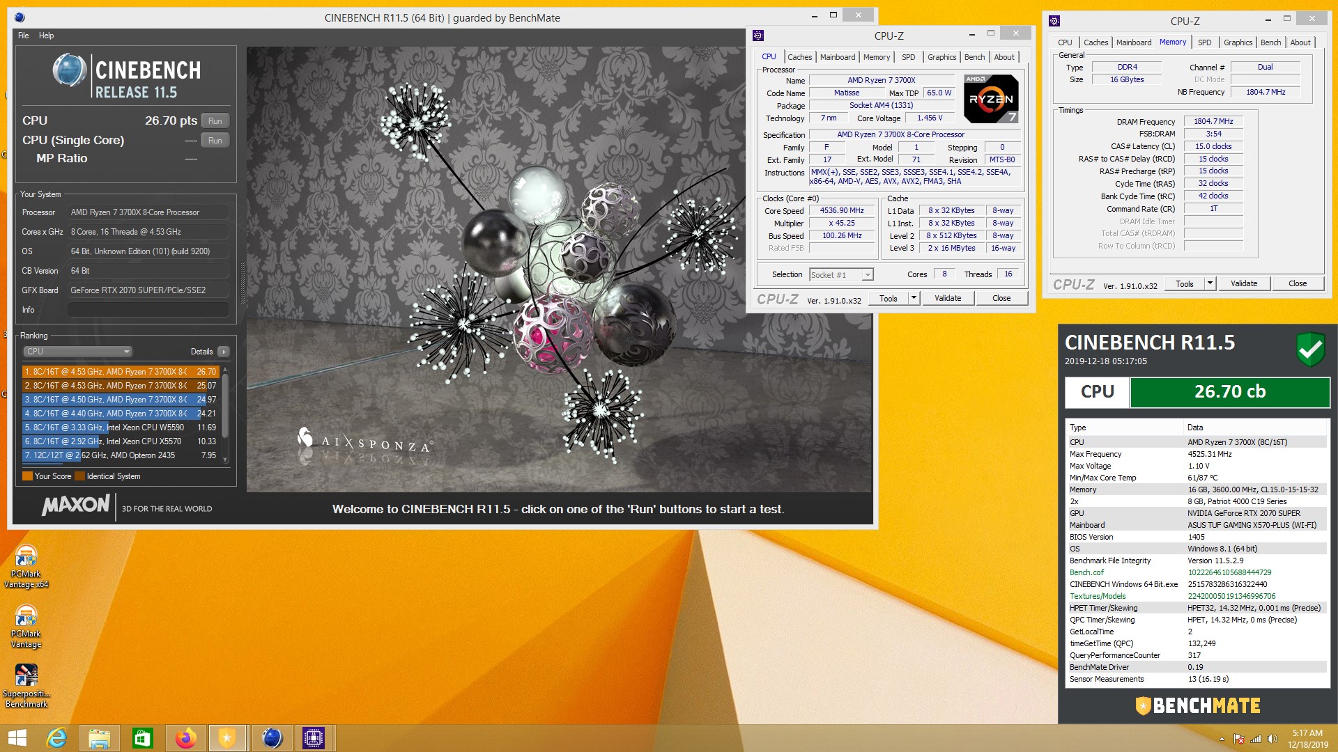Switch to Mainboard tab in front CPU-Z
The height and width of the screenshot is (752, 1338).
(x=838, y=57)
